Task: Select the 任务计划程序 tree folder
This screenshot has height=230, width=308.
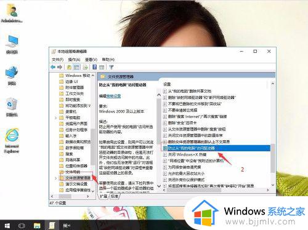Action: click(76, 130)
